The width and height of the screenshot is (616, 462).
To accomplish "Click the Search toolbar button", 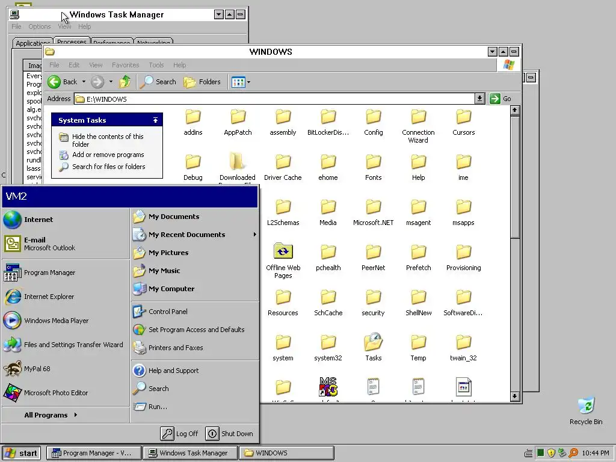I will (158, 82).
